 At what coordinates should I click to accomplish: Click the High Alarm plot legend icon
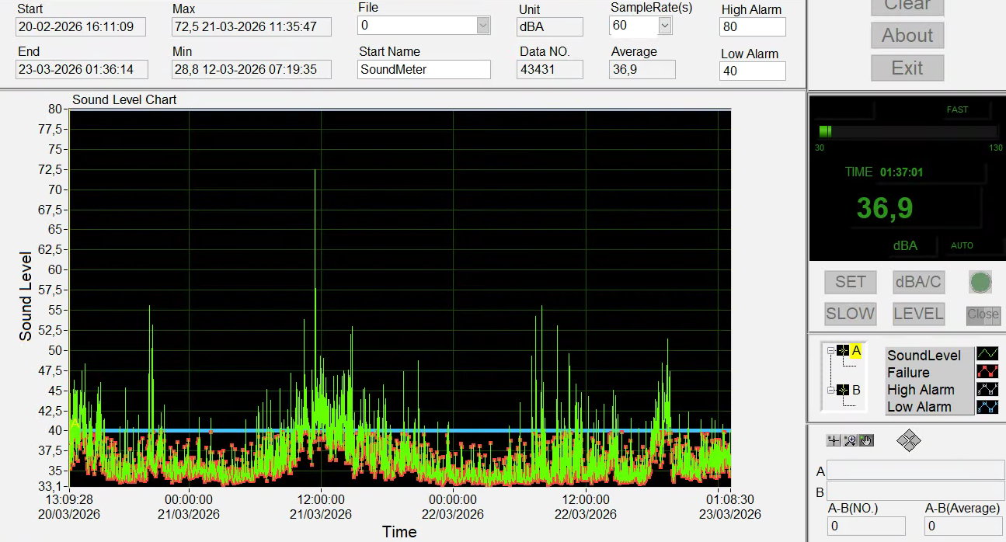pyautogui.click(x=987, y=389)
